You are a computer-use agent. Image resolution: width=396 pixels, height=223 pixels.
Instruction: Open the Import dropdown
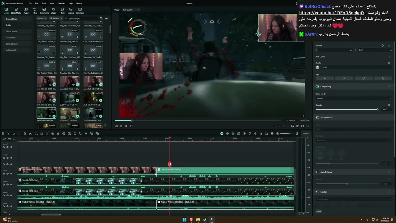pos(41,18)
